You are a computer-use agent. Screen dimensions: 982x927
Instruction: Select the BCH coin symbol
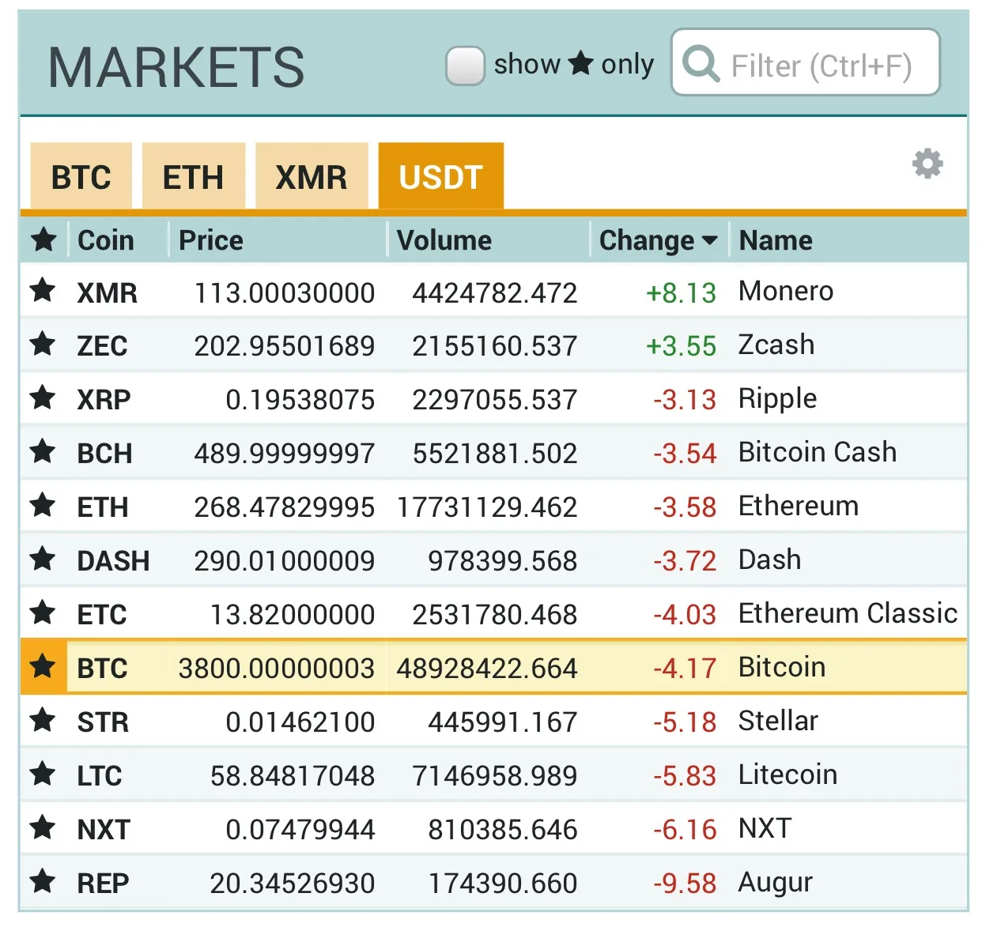point(104,454)
